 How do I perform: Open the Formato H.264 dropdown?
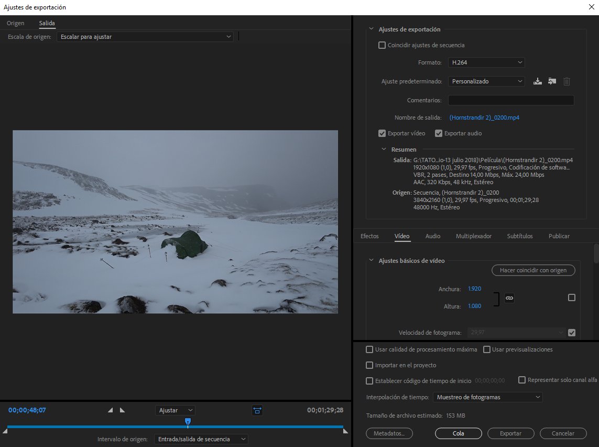[486, 62]
